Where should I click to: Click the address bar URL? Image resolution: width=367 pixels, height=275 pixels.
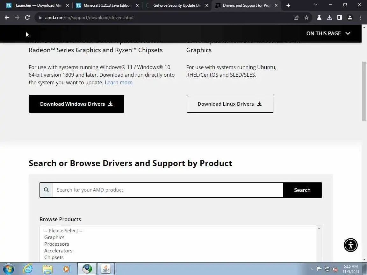(89, 18)
